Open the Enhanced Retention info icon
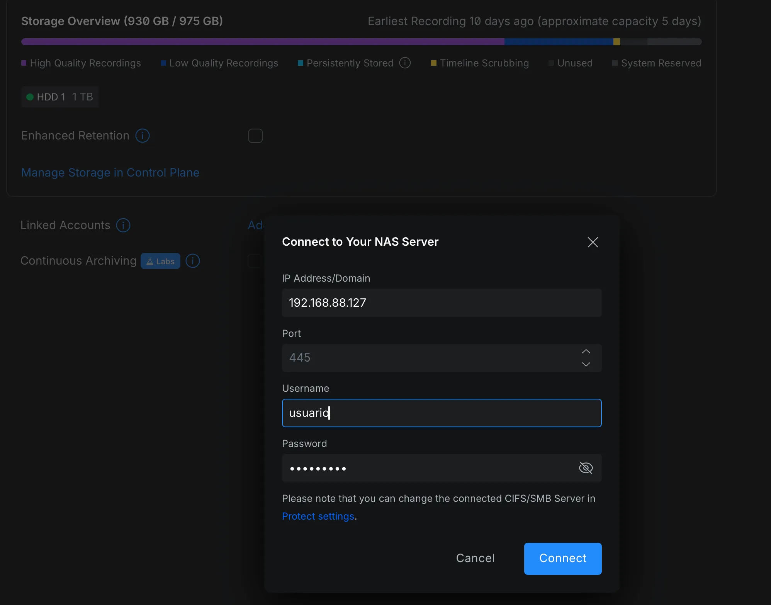771x605 pixels. (x=143, y=136)
